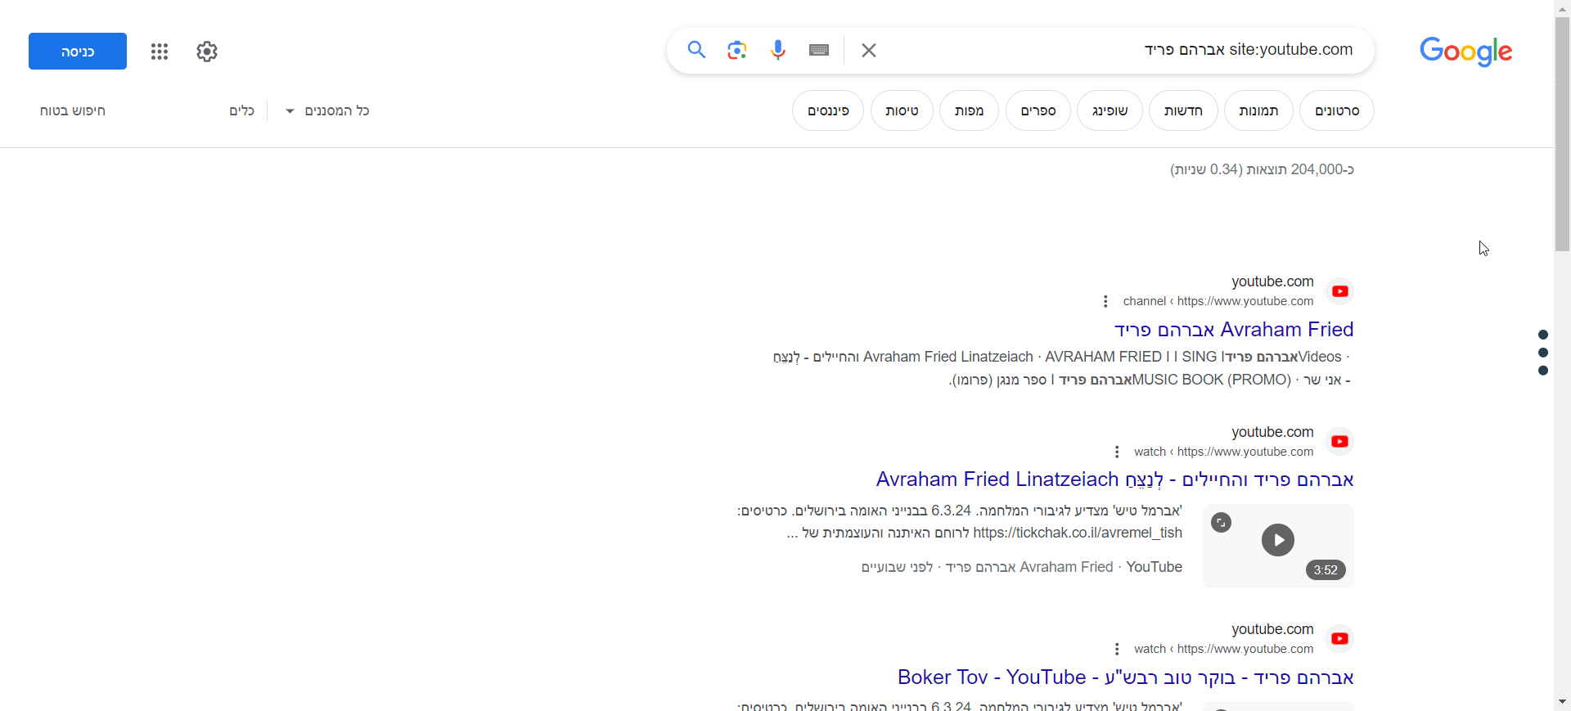
Task: Open Google Lens image search
Action: (x=737, y=50)
